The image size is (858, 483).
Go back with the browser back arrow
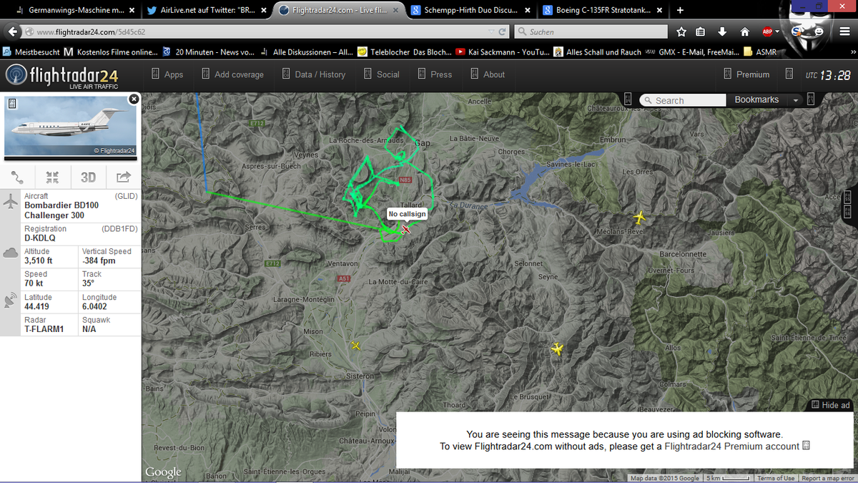coord(12,32)
